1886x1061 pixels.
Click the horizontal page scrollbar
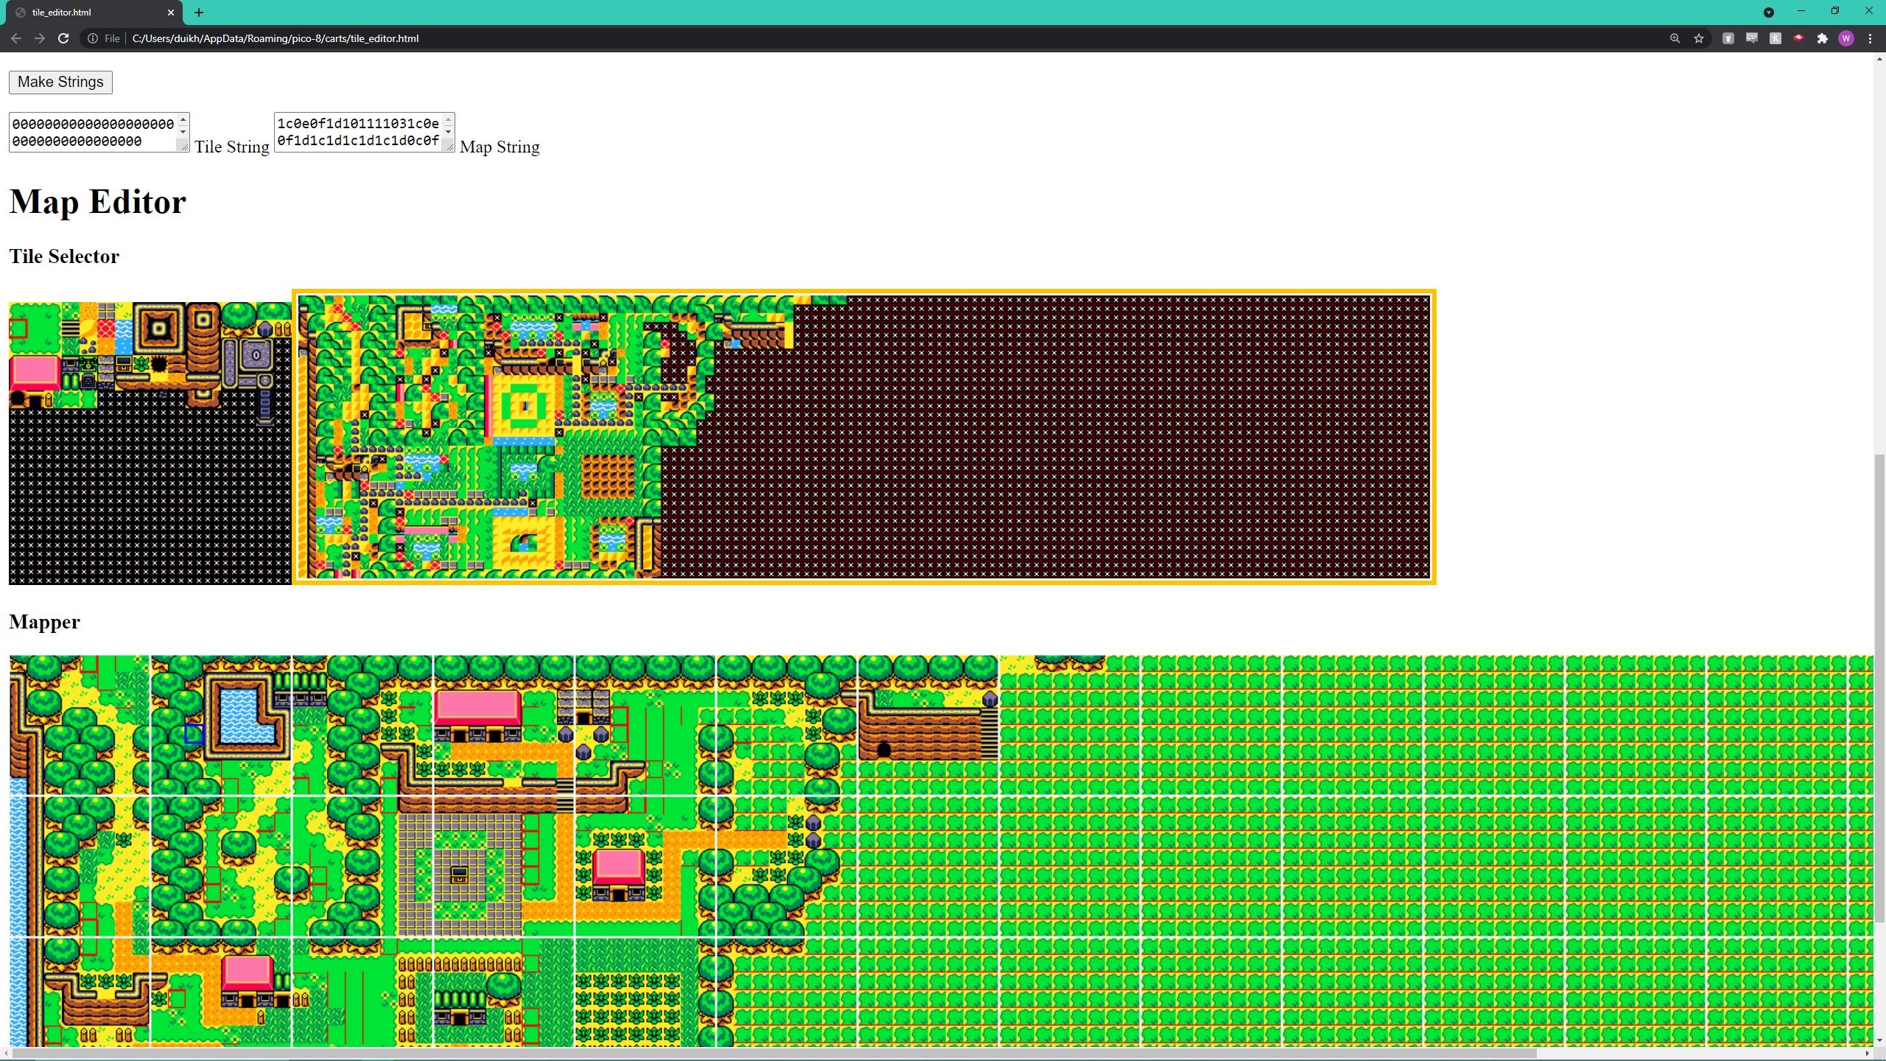click(774, 1054)
